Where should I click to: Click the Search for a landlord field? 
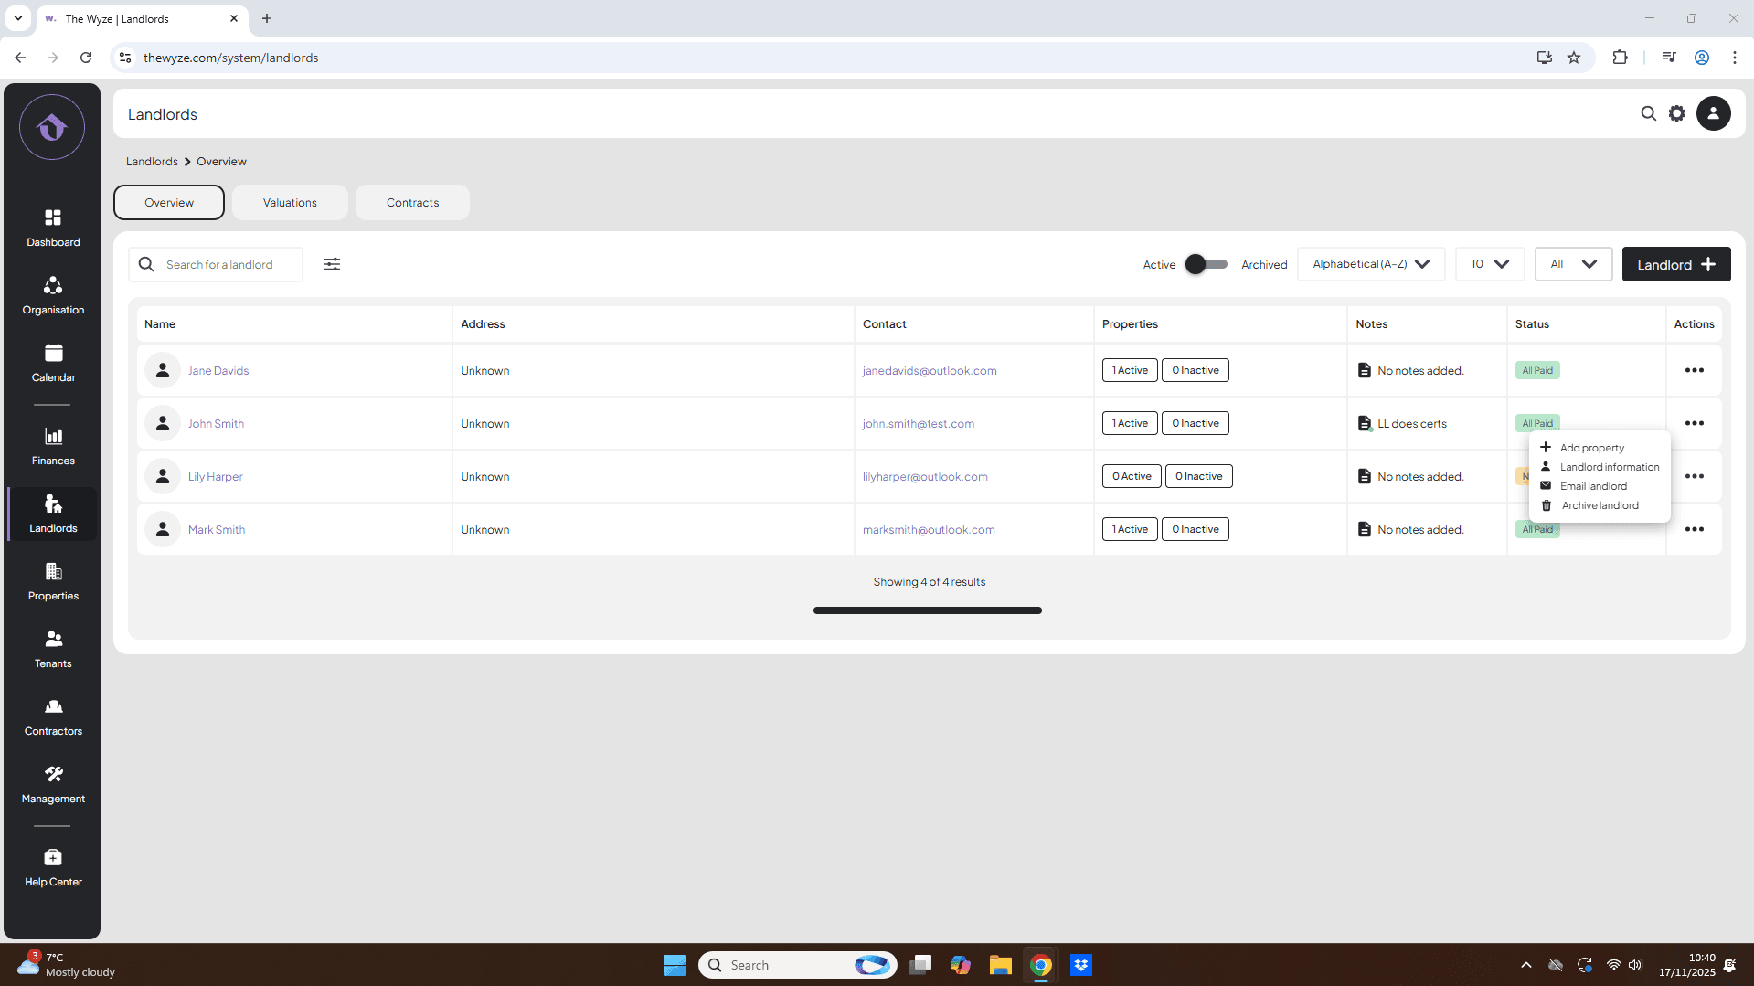[x=229, y=265]
